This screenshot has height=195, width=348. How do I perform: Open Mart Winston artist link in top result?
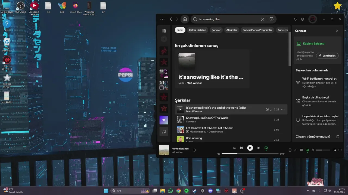[194, 83]
